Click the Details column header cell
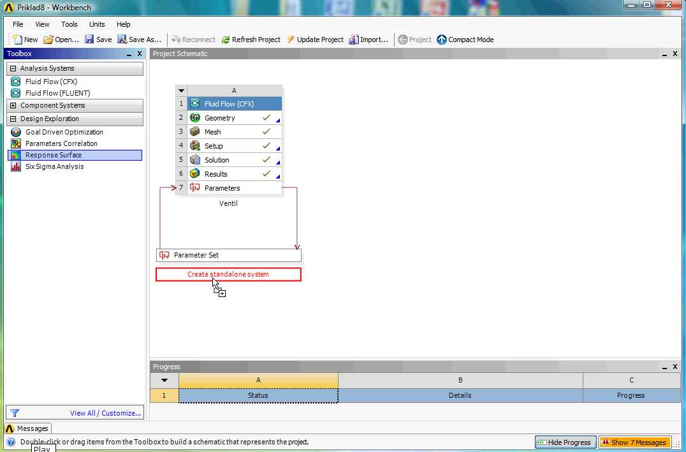Viewport: 686px width, 452px height. [x=460, y=395]
